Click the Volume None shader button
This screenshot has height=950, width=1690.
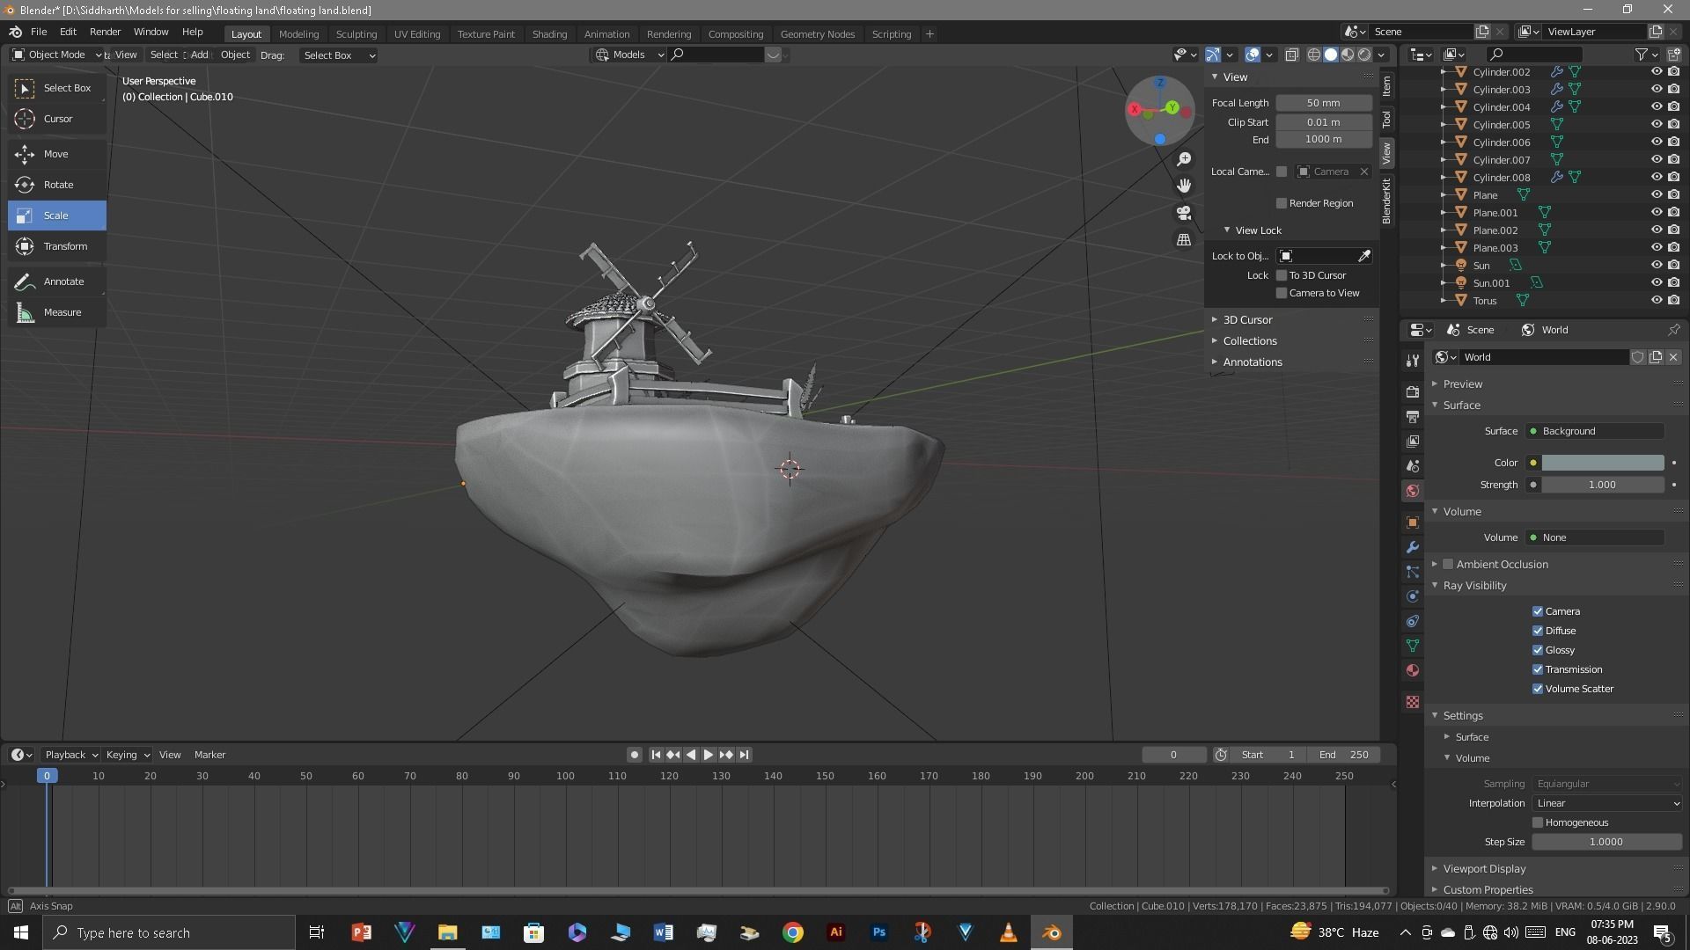[x=1596, y=537]
